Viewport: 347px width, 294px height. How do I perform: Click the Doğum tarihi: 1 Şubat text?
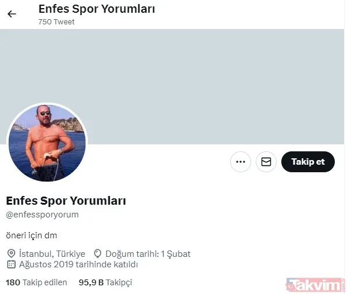tap(148, 254)
